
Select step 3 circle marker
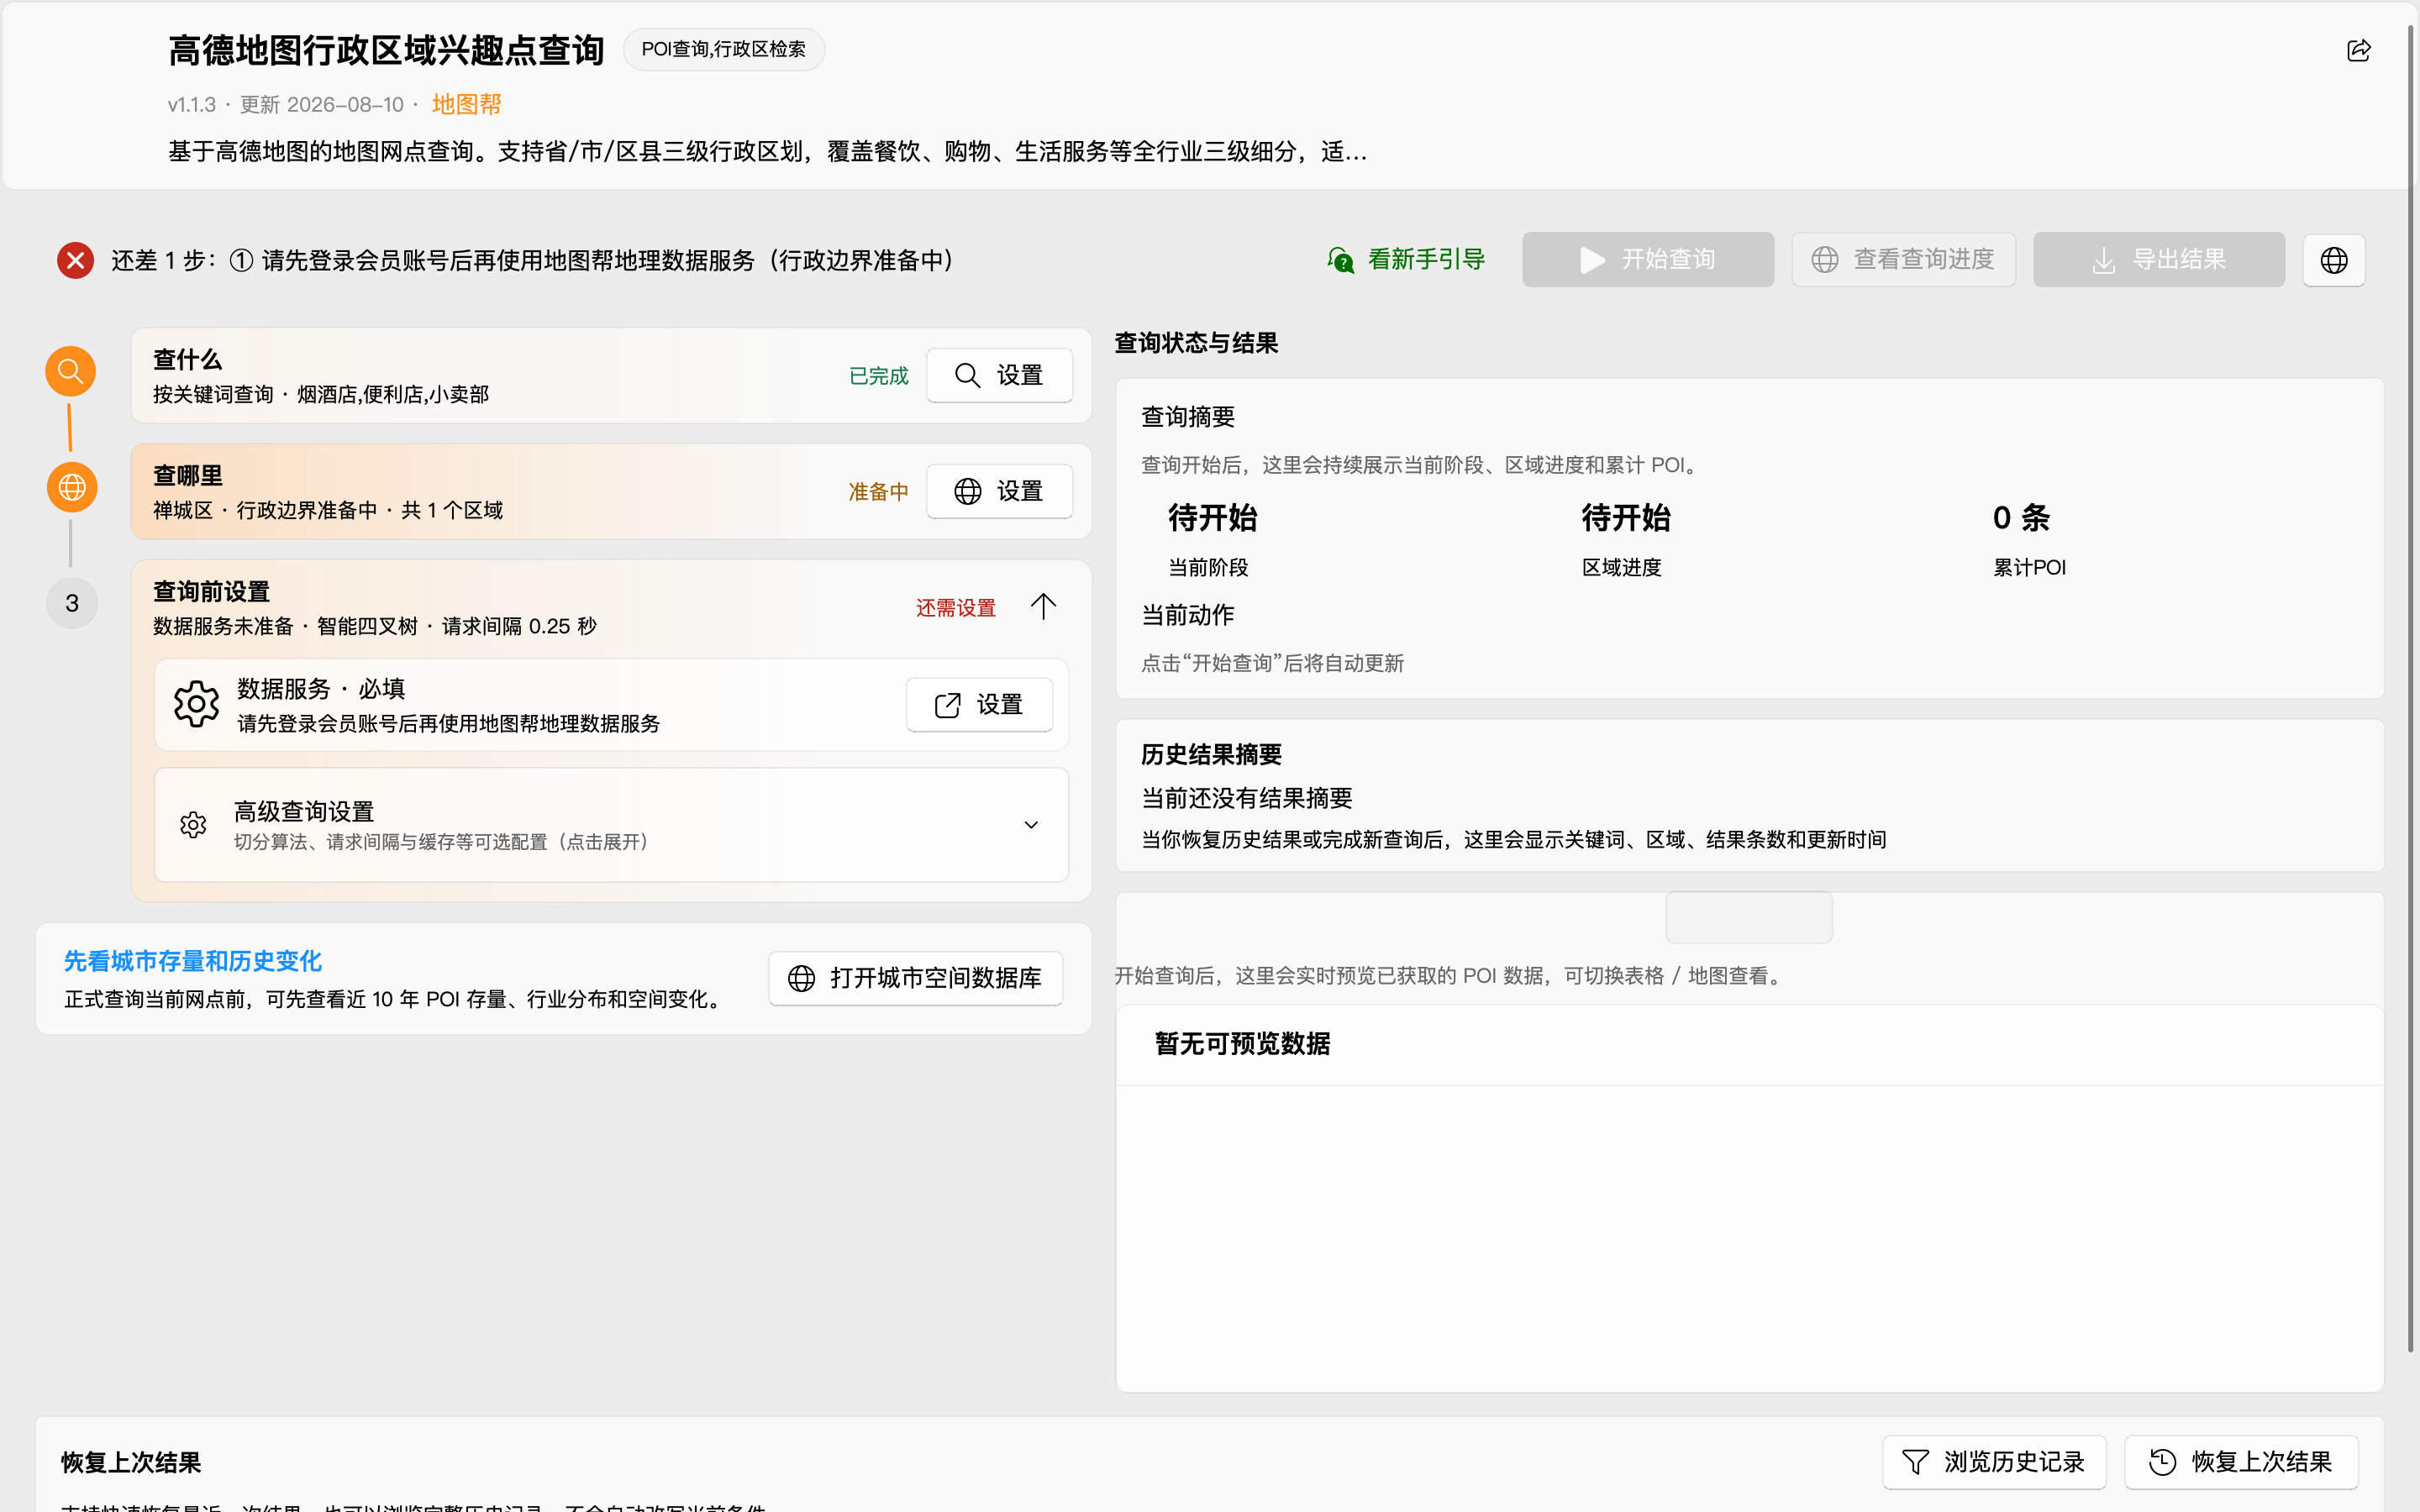click(72, 603)
